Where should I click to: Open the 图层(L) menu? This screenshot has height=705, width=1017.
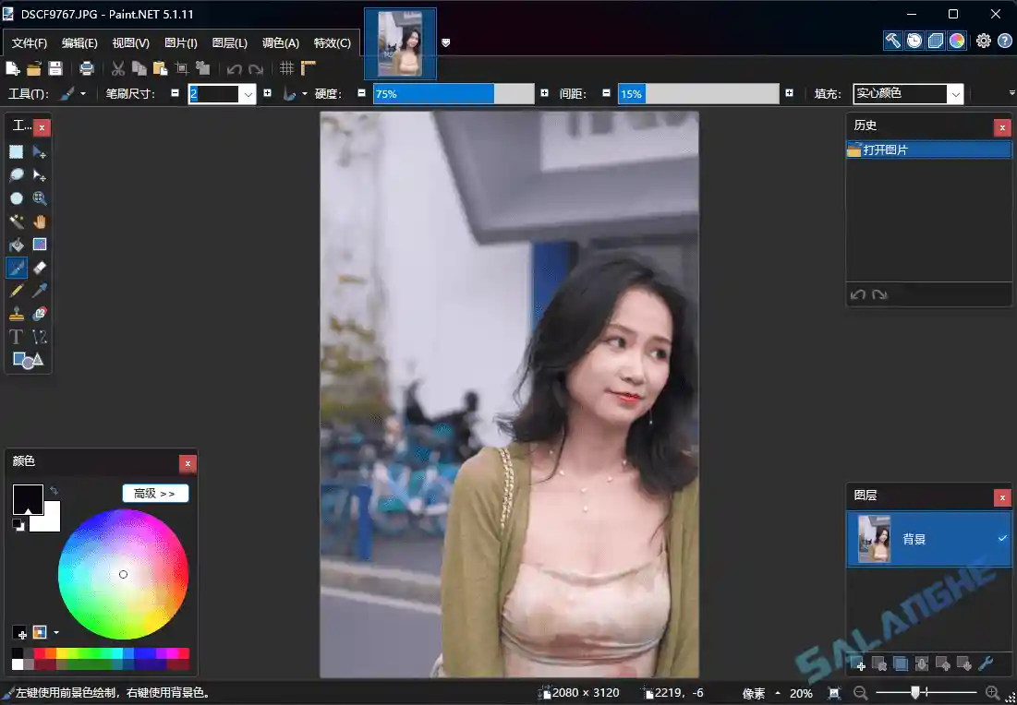point(230,43)
